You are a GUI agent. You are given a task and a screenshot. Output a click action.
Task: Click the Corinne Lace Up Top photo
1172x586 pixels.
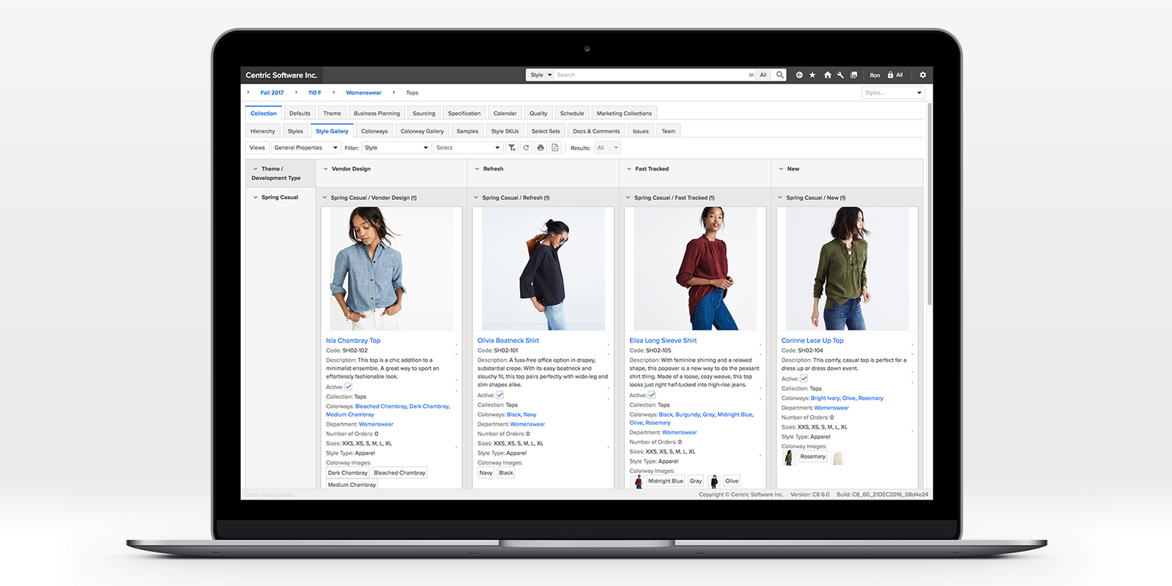(x=847, y=268)
